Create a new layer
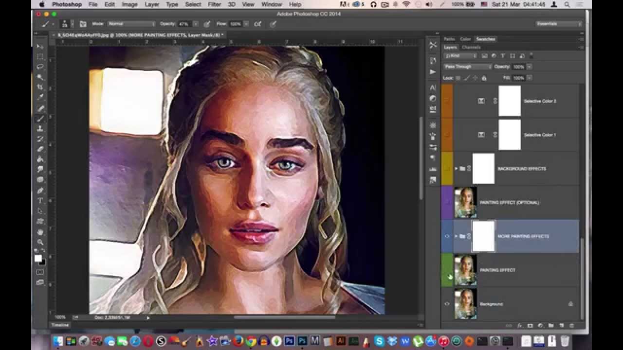 [561, 325]
